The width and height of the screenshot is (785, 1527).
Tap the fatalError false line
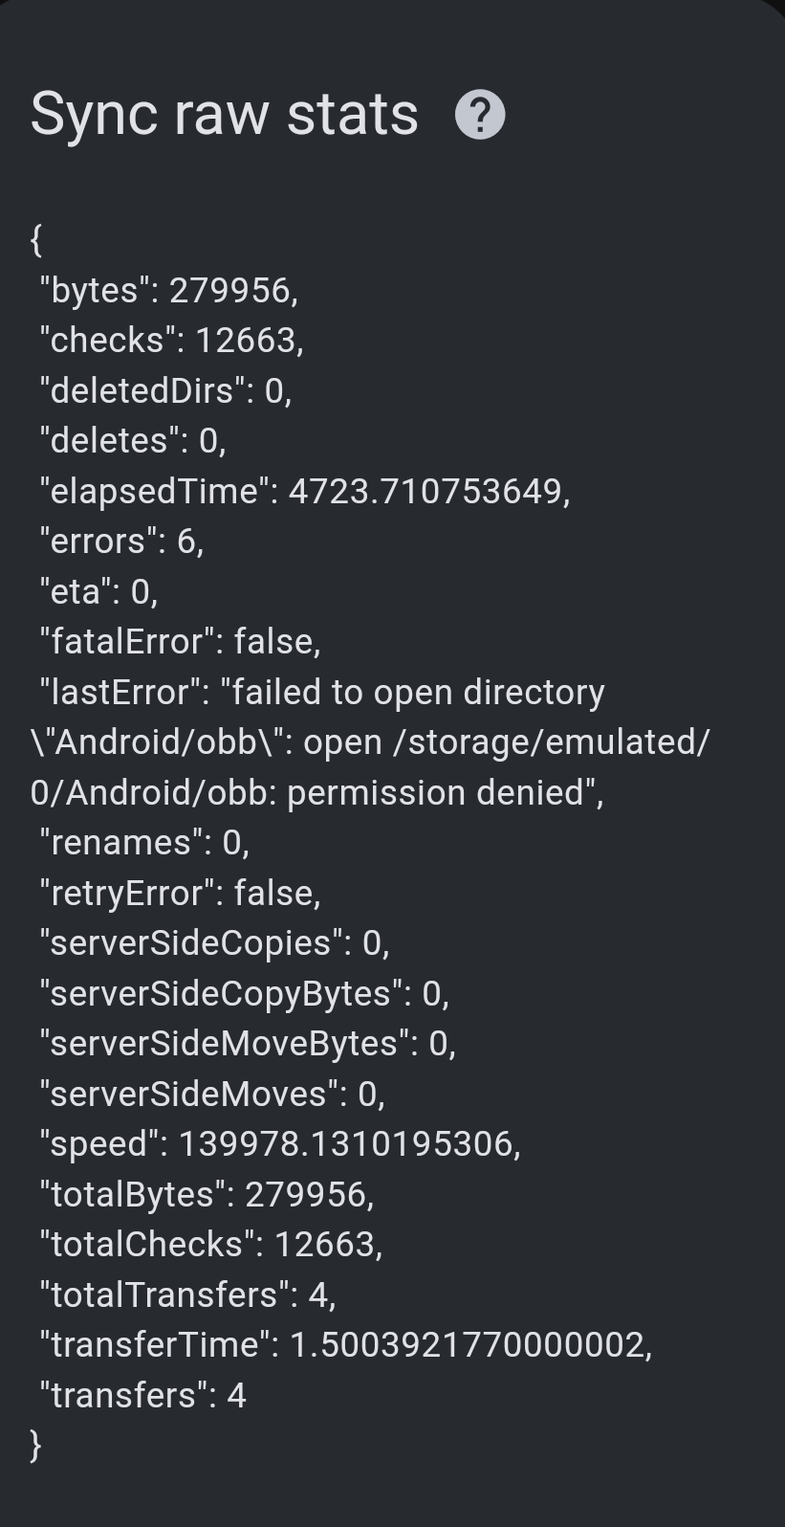point(180,641)
